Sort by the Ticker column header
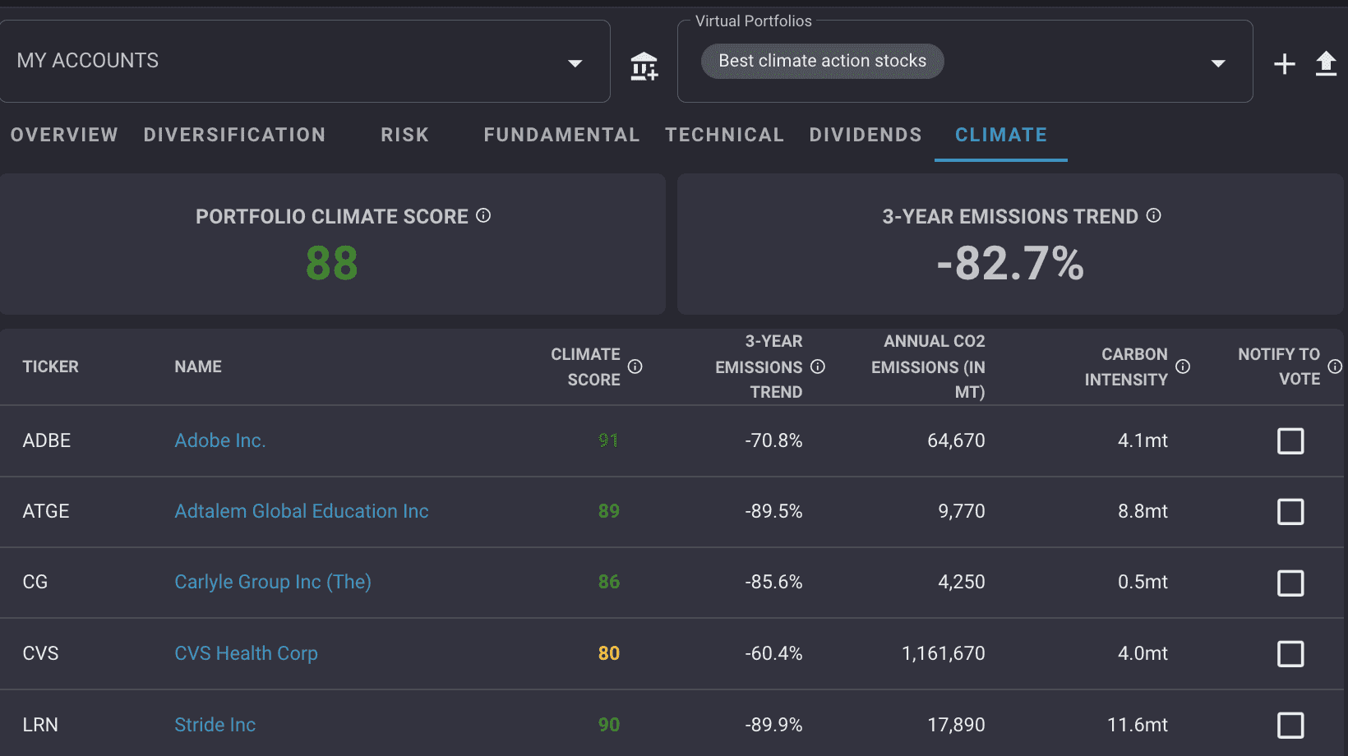Screen dimensions: 1348x756 click(x=50, y=366)
